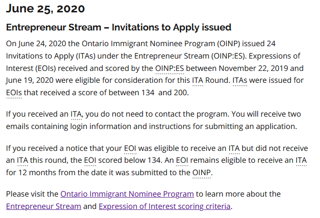Click the Entrepreneur Stream – Invitations to Apply issued heading

[x=118, y=27]
